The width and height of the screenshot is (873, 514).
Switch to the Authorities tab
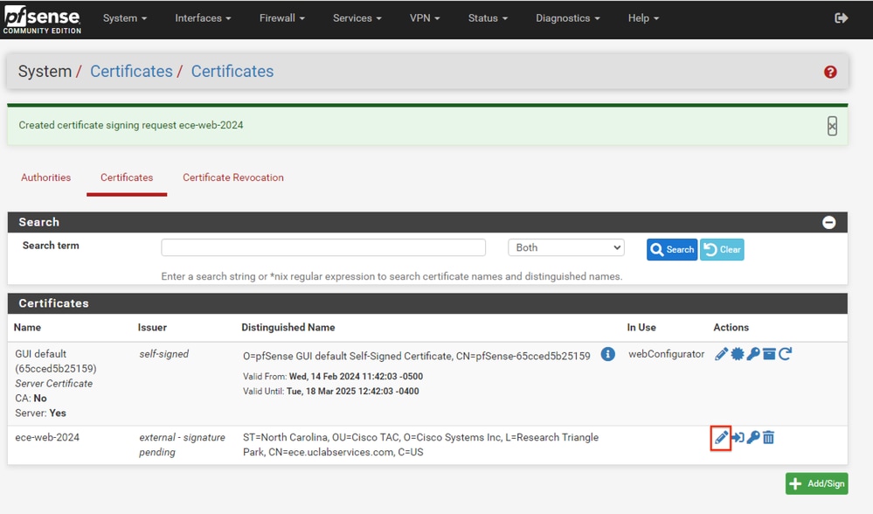45,177
